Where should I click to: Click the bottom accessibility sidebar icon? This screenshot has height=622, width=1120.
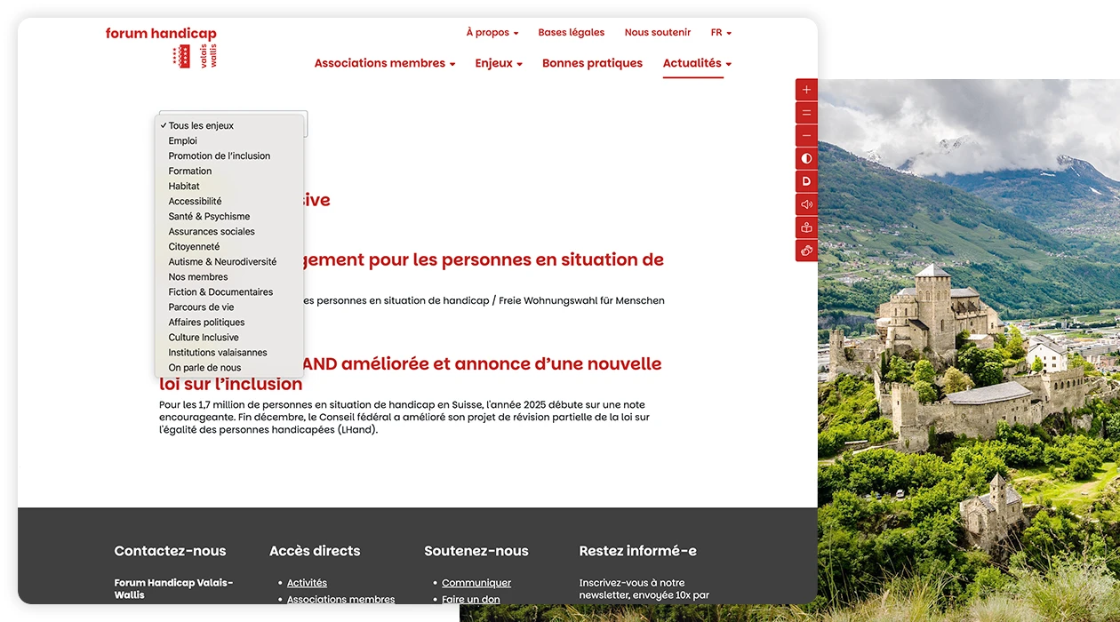click(x=805, y=250)
